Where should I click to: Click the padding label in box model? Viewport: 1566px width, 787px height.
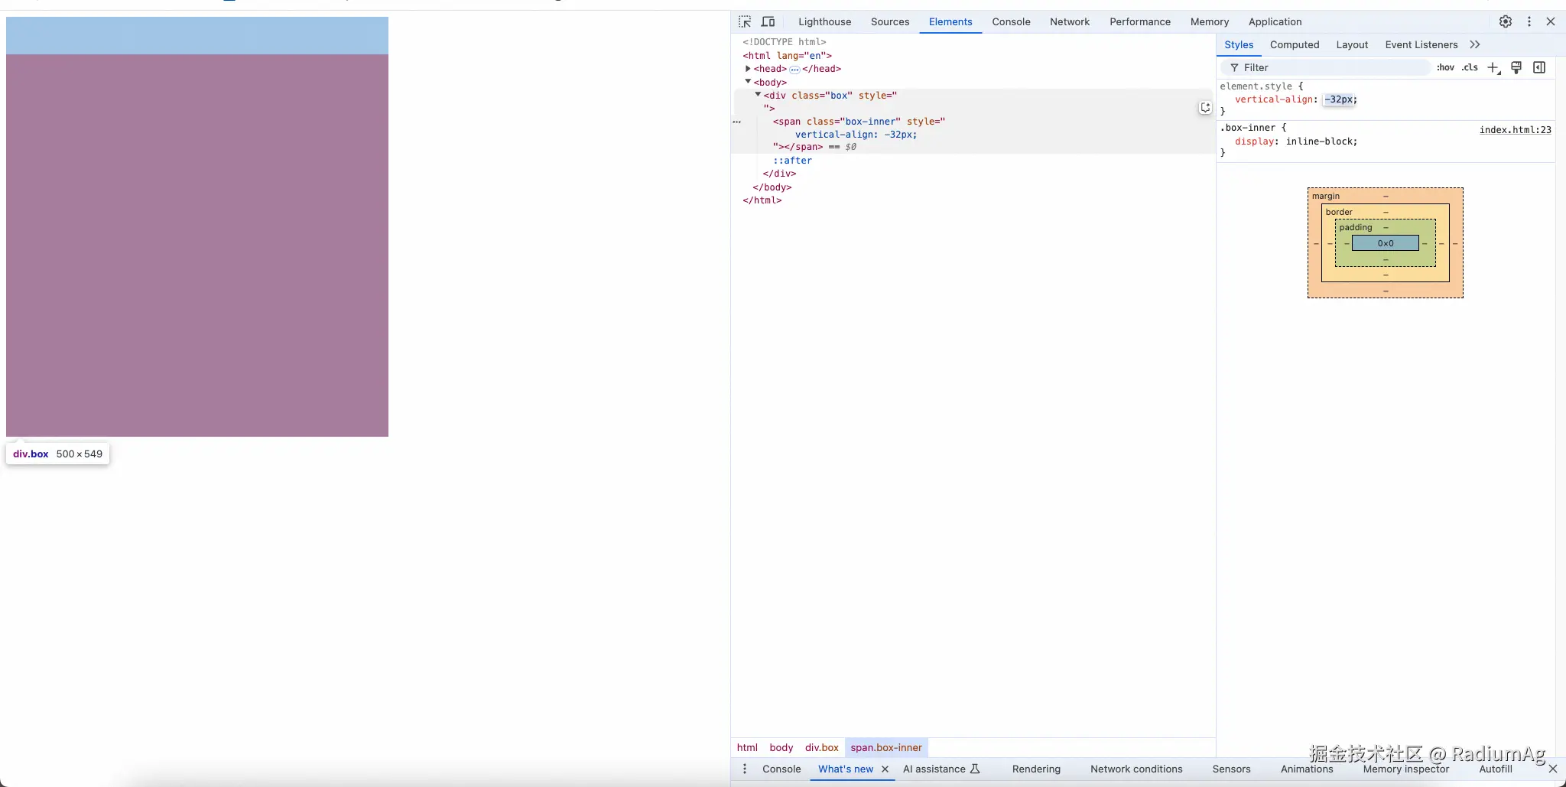1356,227
